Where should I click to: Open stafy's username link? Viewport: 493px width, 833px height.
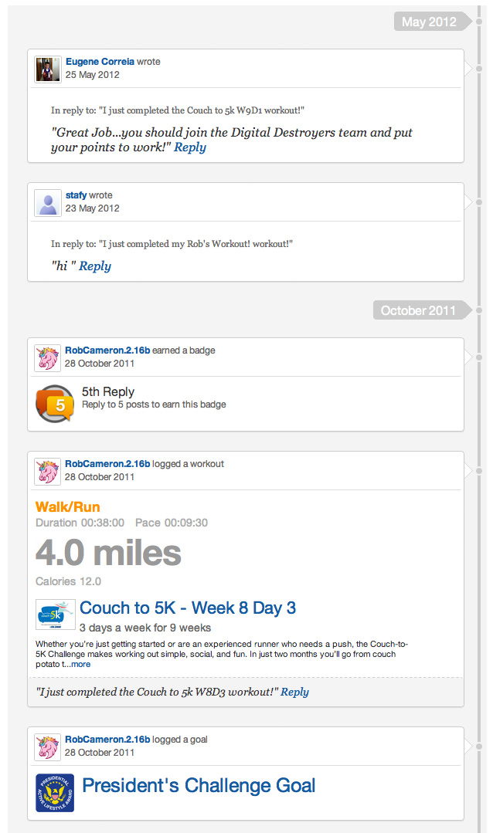point(76,195)
